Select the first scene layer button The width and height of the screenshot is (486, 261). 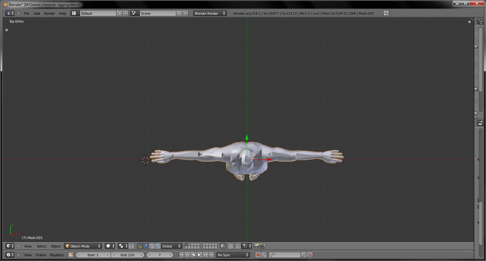[x=186, y=245]
